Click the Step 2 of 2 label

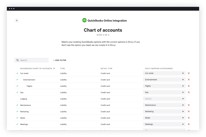103,35
